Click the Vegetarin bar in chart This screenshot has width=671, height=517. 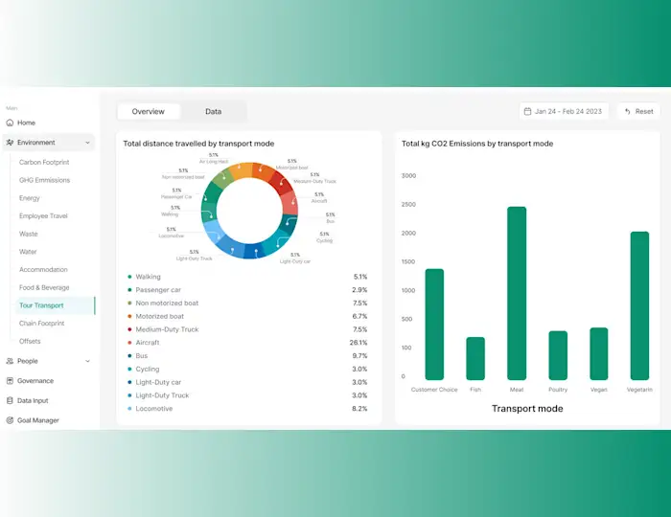(x=639, y=306)
